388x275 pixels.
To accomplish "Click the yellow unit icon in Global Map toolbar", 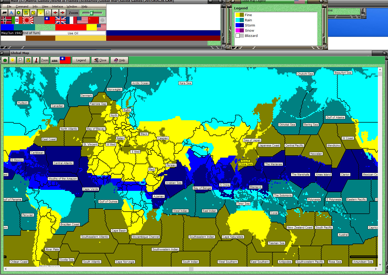I will [28, 60].
